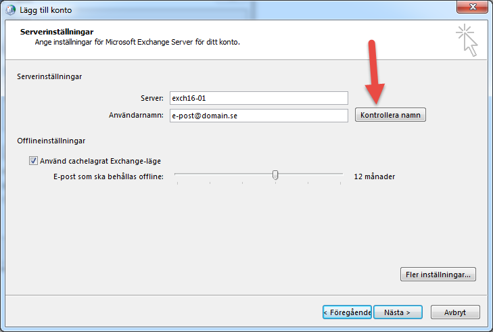Close the Lägg till konto window
The height and width of the screenshot is (332, 493).
[x=472, y=7]
